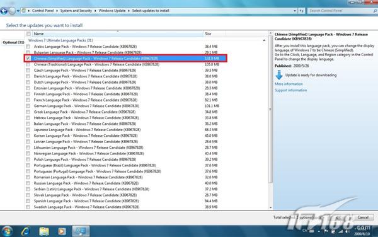Navigate to Control Panel breadcrumb

[x=43, y=11]
